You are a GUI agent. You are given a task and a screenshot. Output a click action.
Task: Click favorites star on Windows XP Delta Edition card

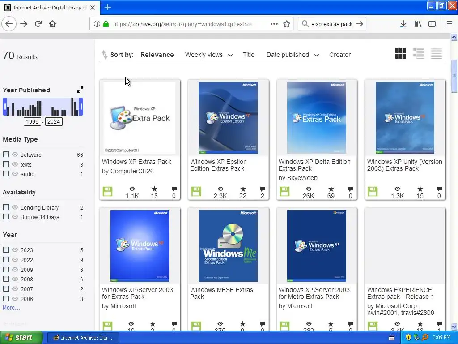click(331, 189)
